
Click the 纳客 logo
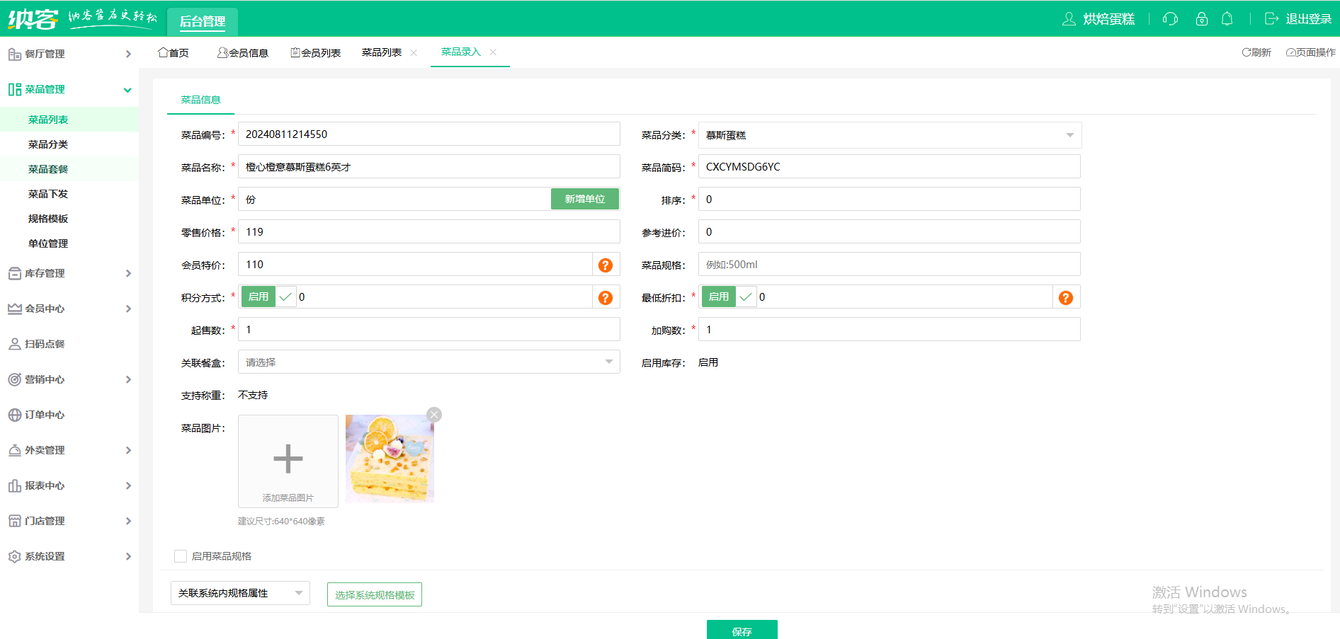click(33, 19)
